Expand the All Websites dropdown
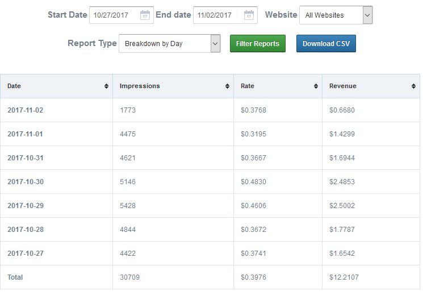The height and width of the screenshot is (299, 427). 330,15
